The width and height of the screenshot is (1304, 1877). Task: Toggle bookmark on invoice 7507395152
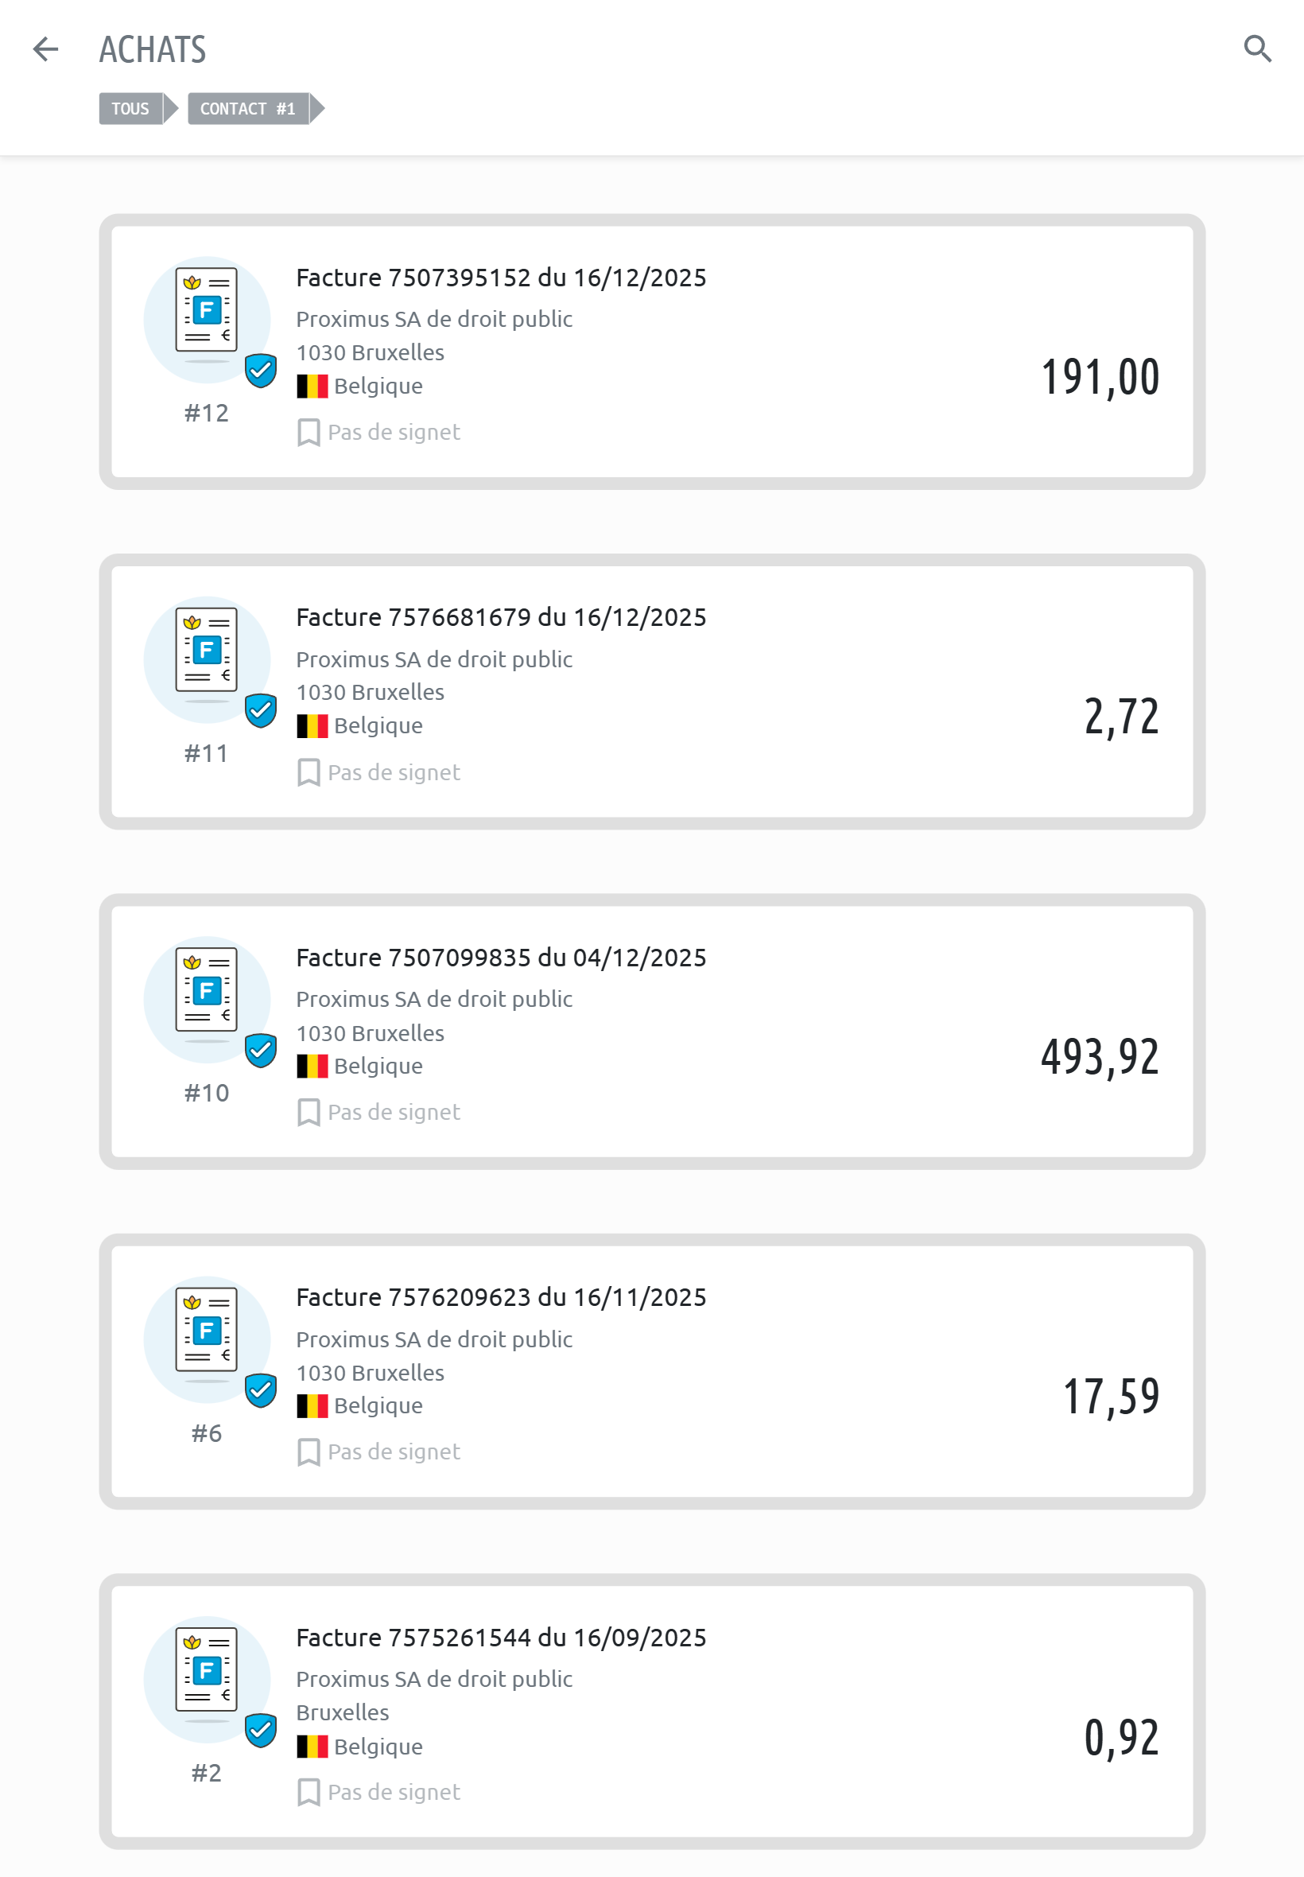[x=309, y=433]
